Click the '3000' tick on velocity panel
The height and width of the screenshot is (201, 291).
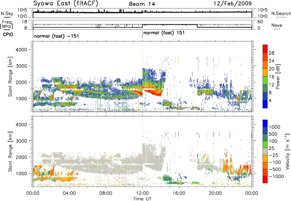(21, 141)
